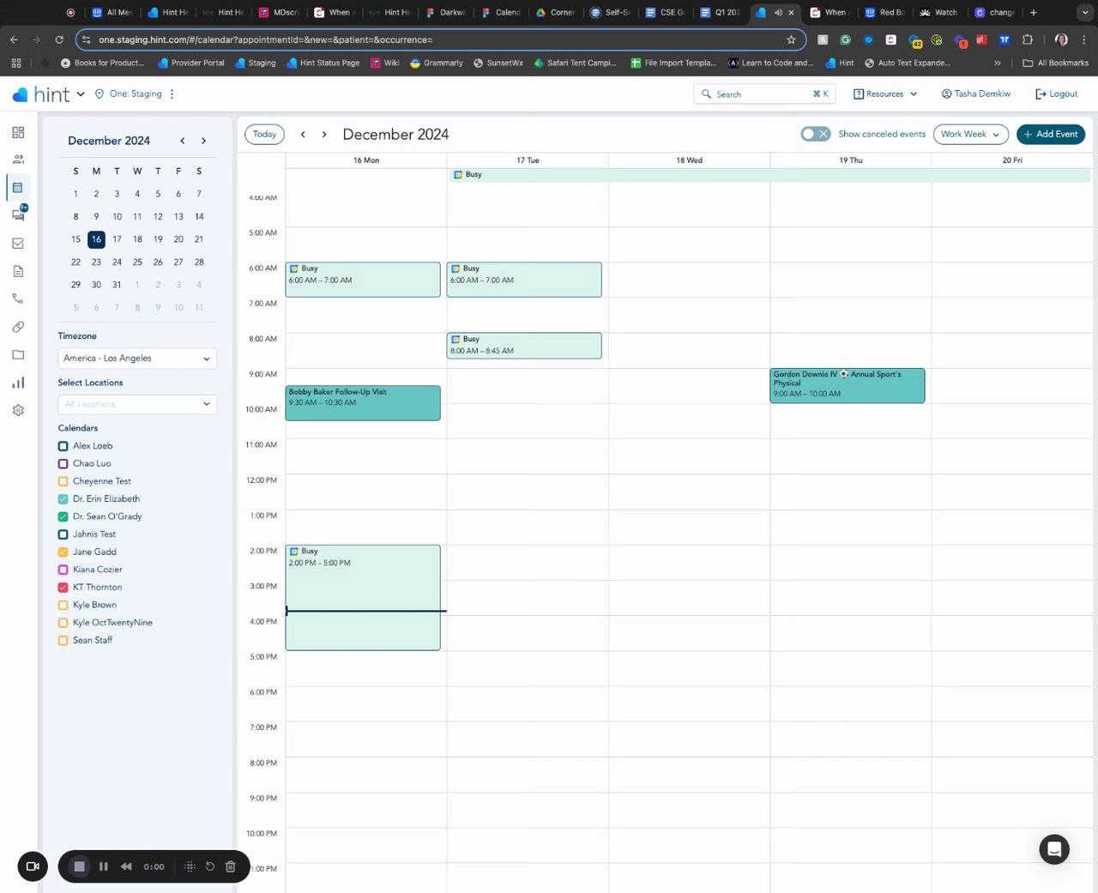Open the browser tab list dropdown
Image resolution: width=1098 pixels, height=893 pixels.
point(1085,12)
